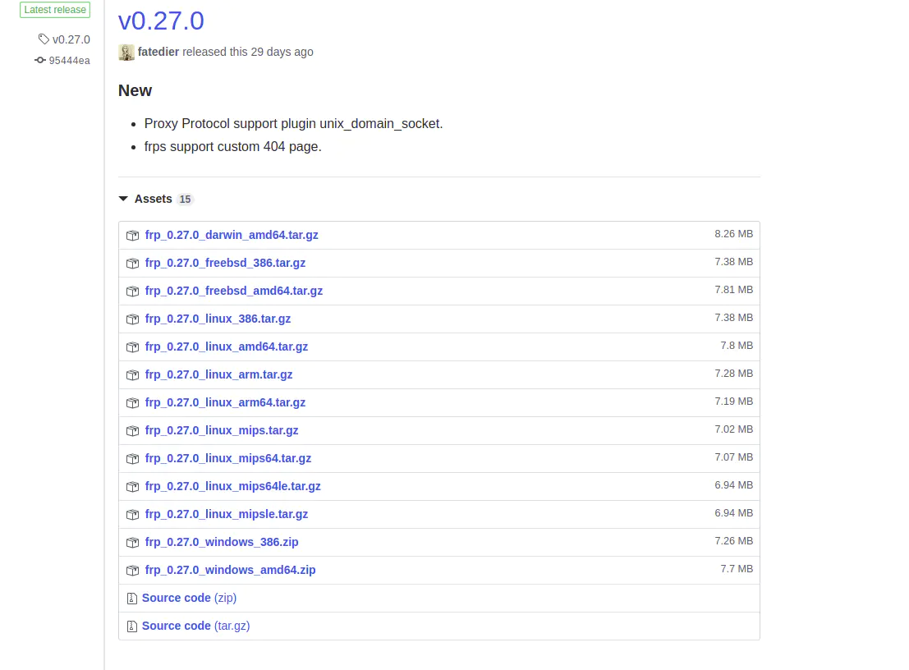Image resolution: width=909 pixels, height=670 pixels.
Task: Download frp_0.27.0_linux_mips64le.tar.gz
Action: click(232, 486)
